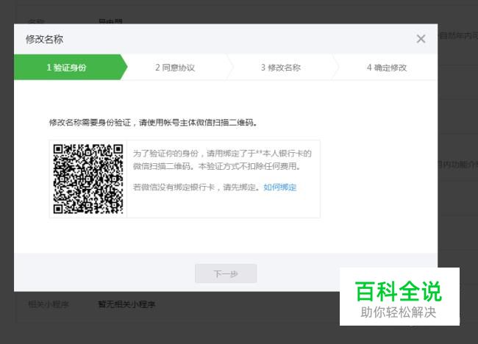Screen dimensions: 478x344
Task: Click 暂无相关小程序 in the background page
Action: pyautogui.click(x=126, y=304)
